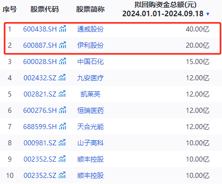Select row number 10 cell
The height and width of the screenshot is (184, 222).
tap(10, 175)
